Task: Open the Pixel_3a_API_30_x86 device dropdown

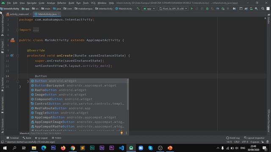Action: 173,8
